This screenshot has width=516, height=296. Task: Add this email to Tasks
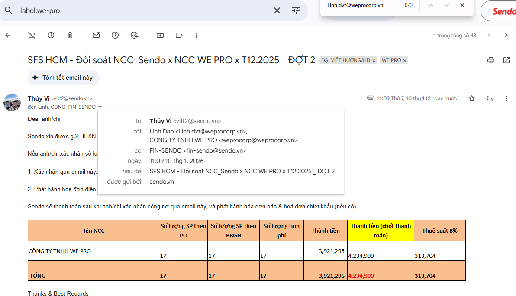[134, 35]
